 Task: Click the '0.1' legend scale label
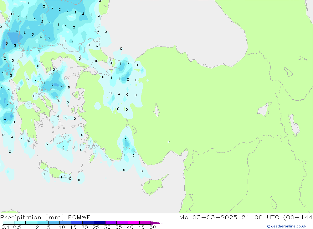click(x=5, y=227)
